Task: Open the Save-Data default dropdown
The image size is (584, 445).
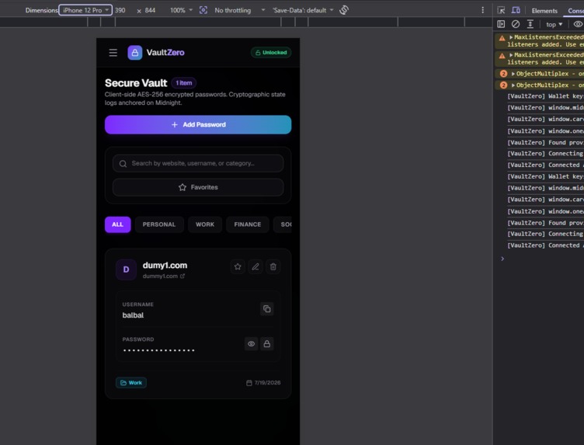Action: pos(303,10)
